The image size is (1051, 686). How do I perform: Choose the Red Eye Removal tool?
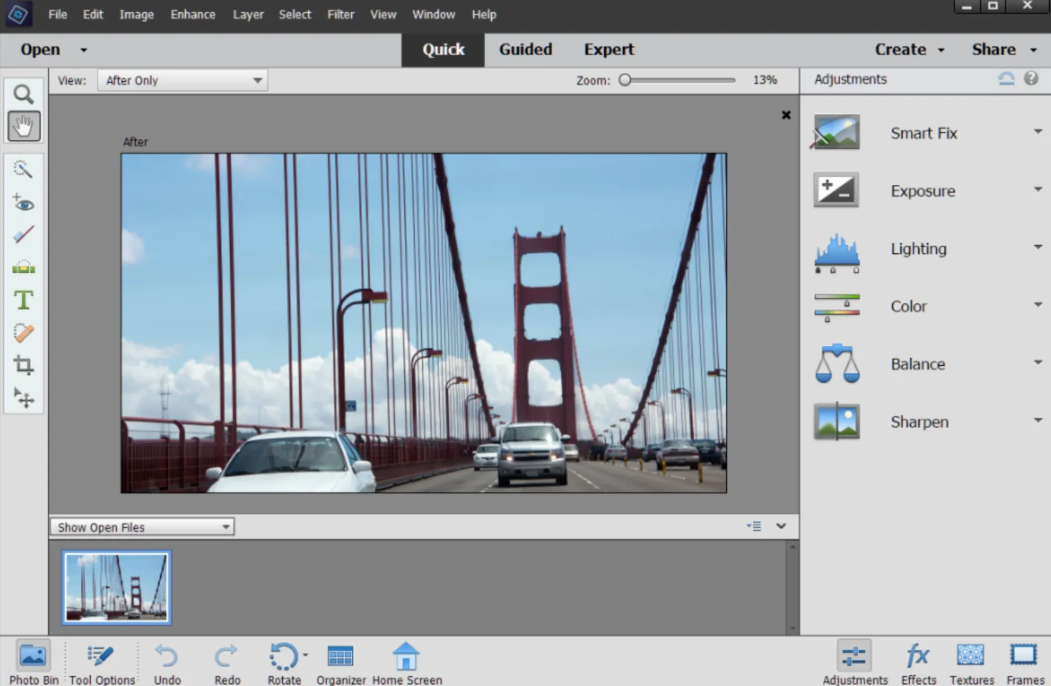coord(24,203)
